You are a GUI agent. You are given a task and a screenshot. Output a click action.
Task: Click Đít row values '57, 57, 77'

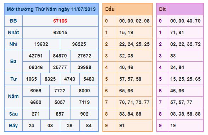click(x=181, y=102)
